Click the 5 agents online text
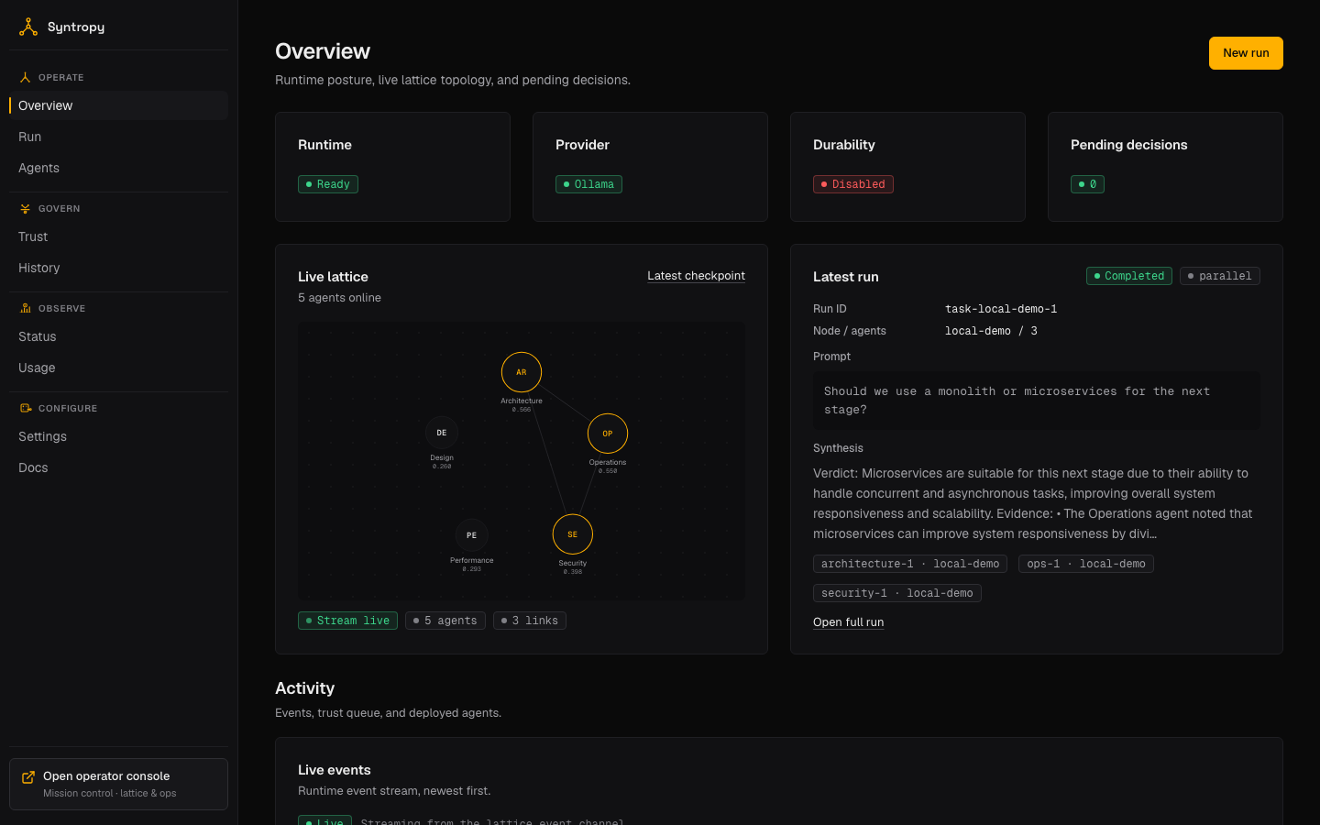The image size is (1320, 825). 339,298
